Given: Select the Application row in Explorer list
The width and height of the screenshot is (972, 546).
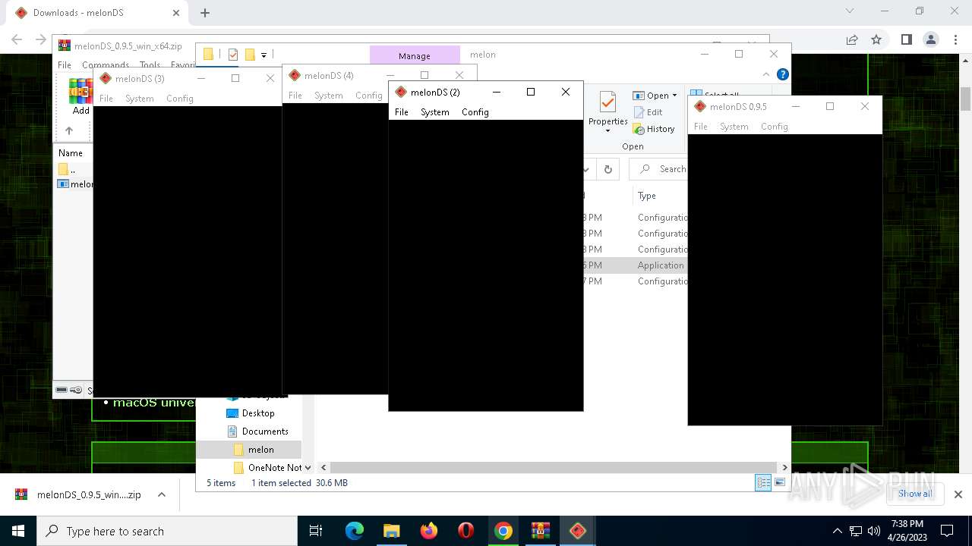Looking at the screenshot, I should pyautogui.click(x=636, y=265).
